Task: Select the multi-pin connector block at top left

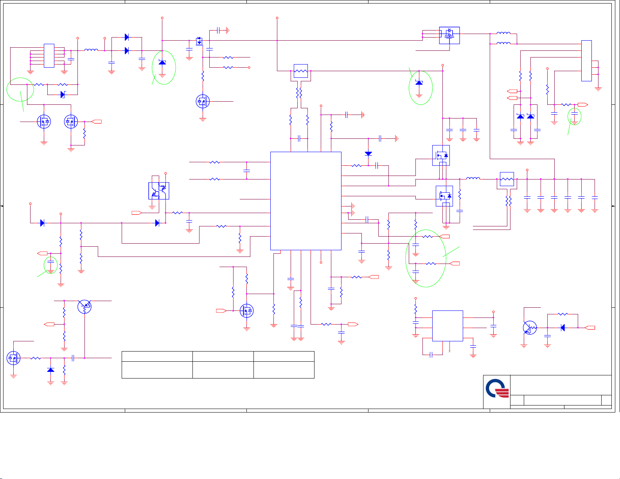Action: [x=49, y=56]
